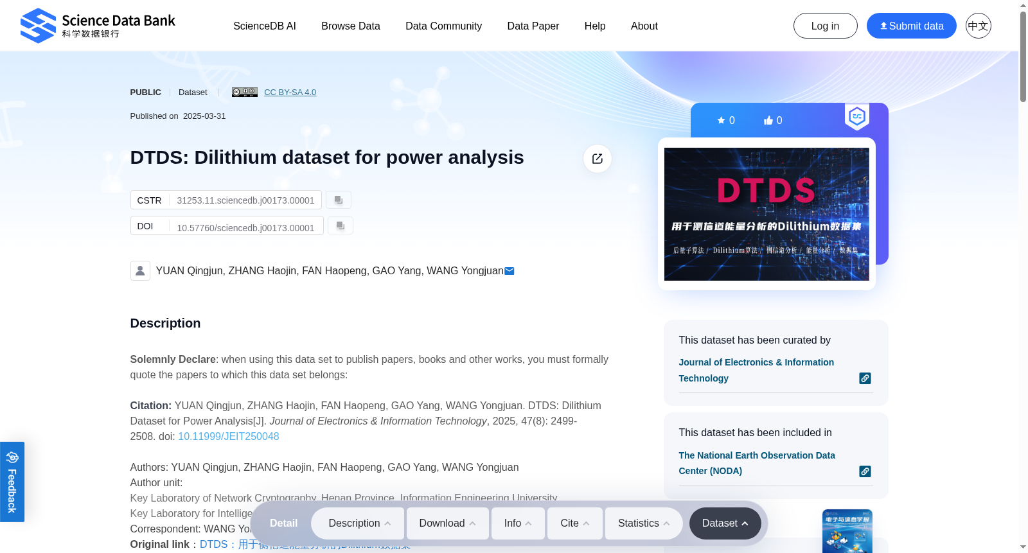Expand the Download section tab

[x=448, y=523]
